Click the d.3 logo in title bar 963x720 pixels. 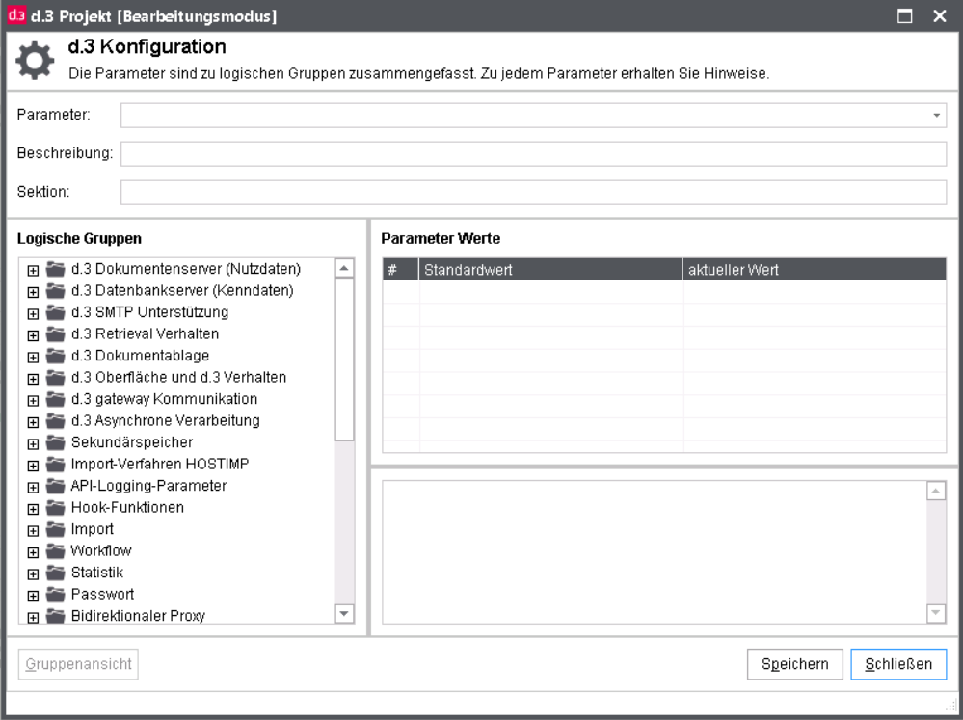click(16, 15)
